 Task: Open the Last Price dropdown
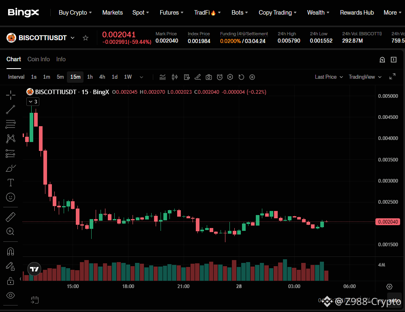tap(329, 77)
